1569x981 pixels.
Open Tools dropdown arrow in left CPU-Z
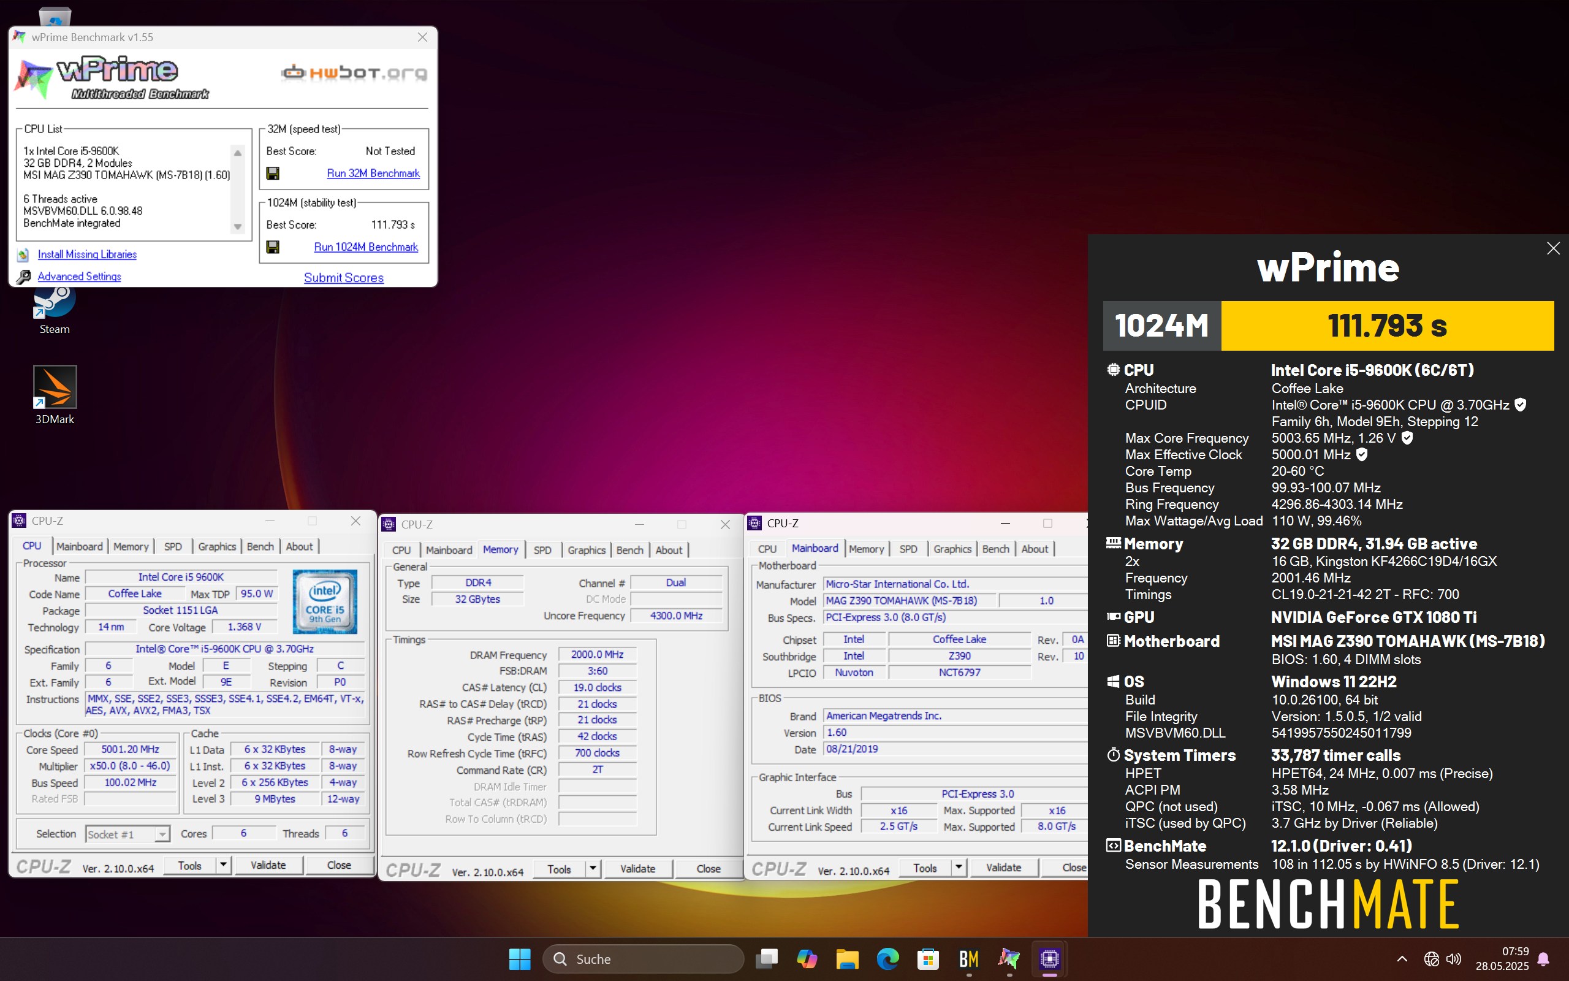coord(223,865)
